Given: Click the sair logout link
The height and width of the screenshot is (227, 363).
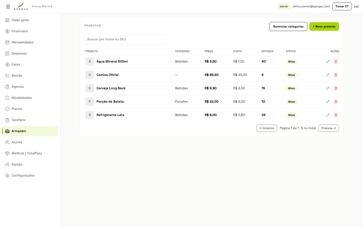Looking at the screenshot, I should click(x=356, y=7).
